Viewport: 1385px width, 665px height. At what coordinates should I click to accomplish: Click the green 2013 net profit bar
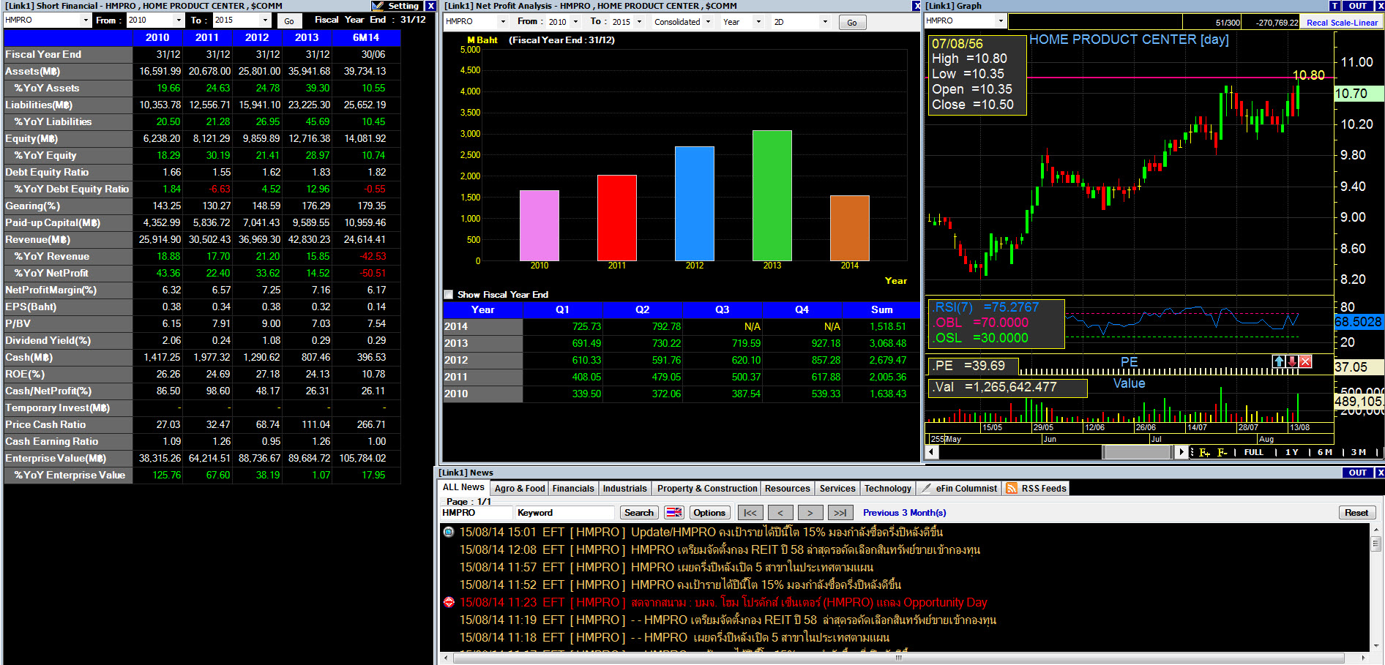(x=772, y=195)
